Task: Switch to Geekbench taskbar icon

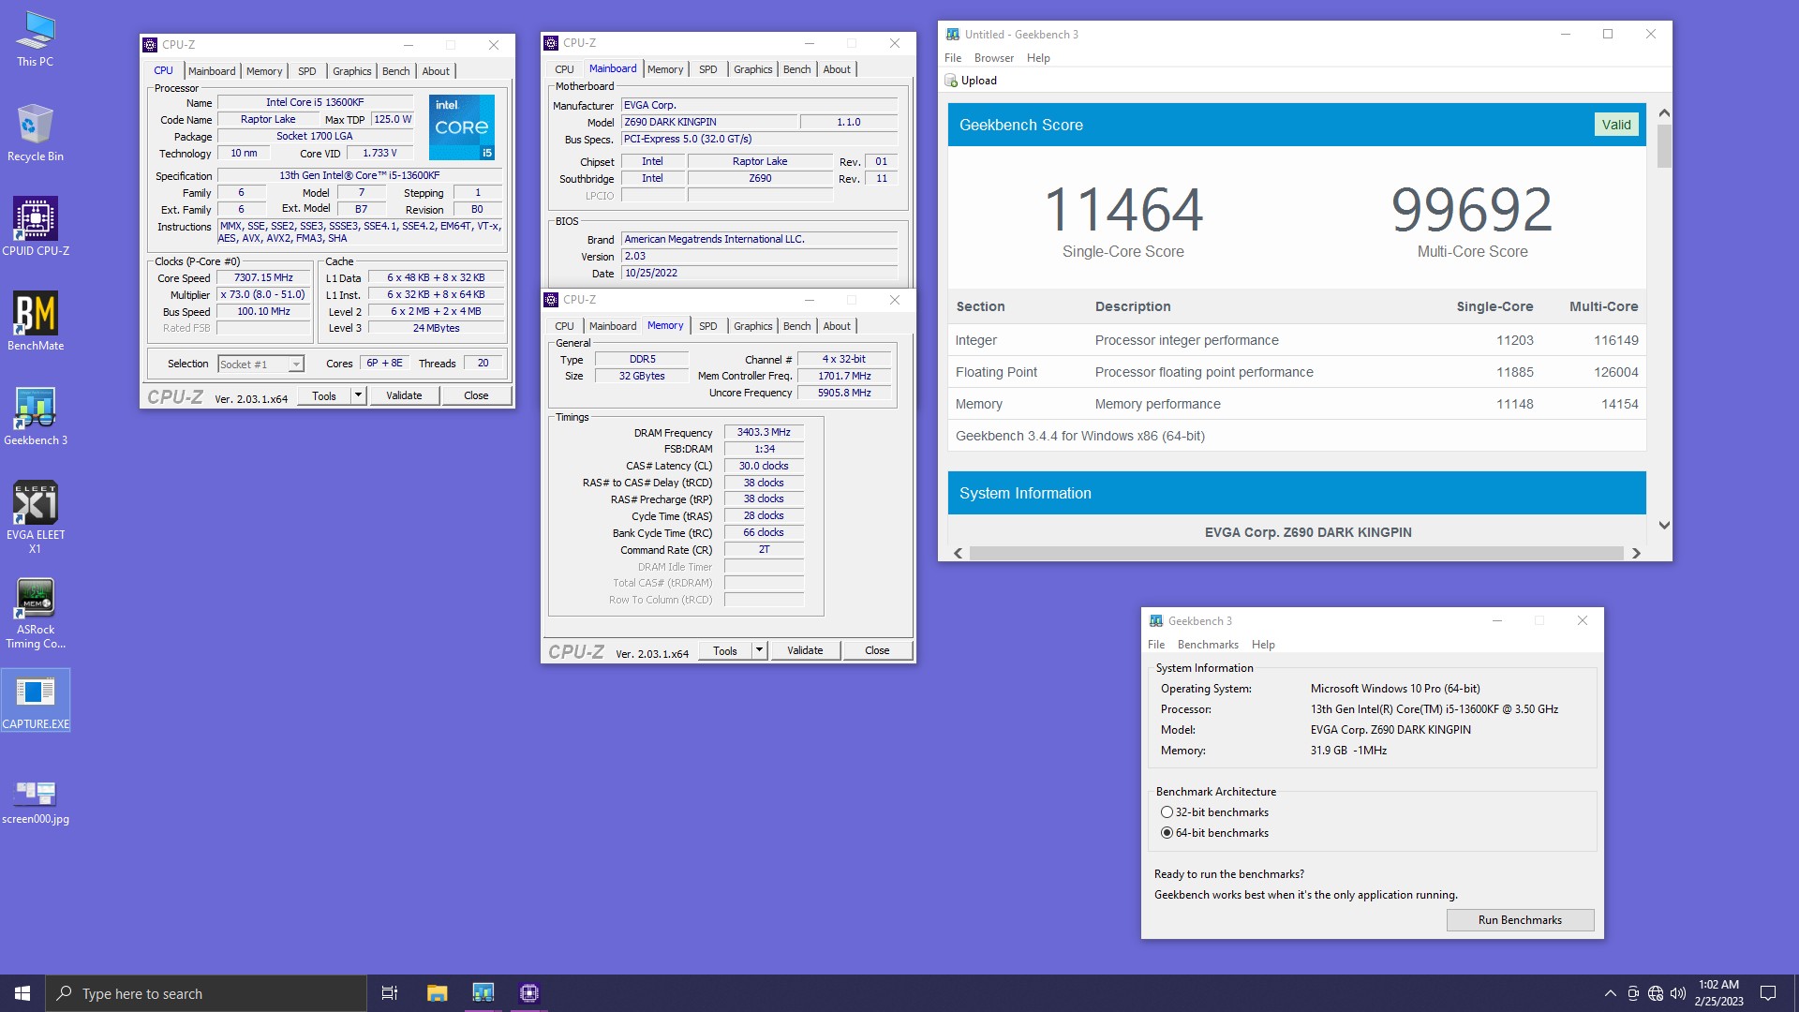Action: point(483,993)
